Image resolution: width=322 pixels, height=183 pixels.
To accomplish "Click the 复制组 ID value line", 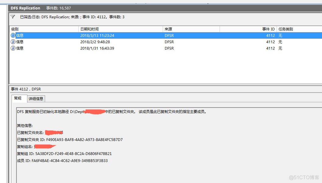I will tap(64, 154).
